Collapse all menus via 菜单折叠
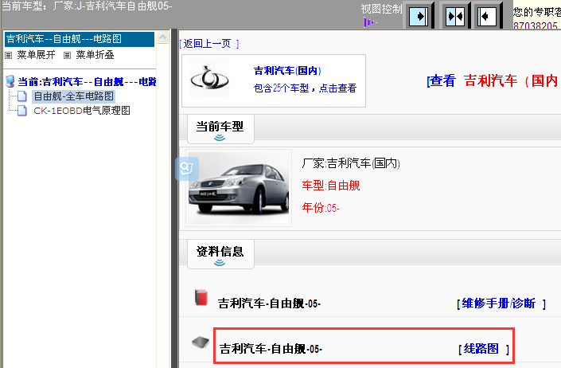This screenshot has height=368, width=561. [95, 55]
